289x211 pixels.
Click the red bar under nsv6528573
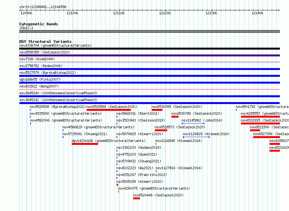tap(161, 130)
